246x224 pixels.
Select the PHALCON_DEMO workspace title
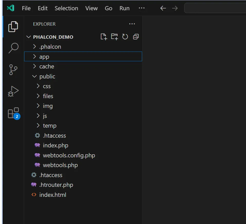[x=53, y=37]
